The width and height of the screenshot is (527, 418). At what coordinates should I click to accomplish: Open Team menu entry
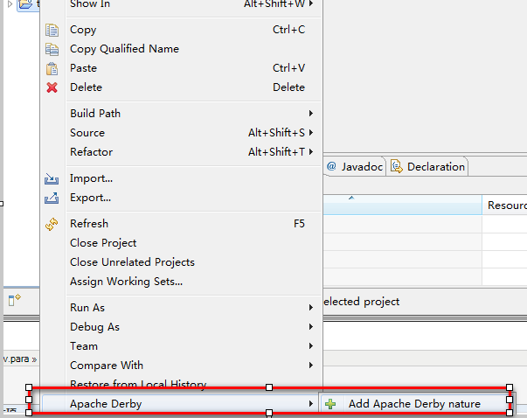(182, 345)
